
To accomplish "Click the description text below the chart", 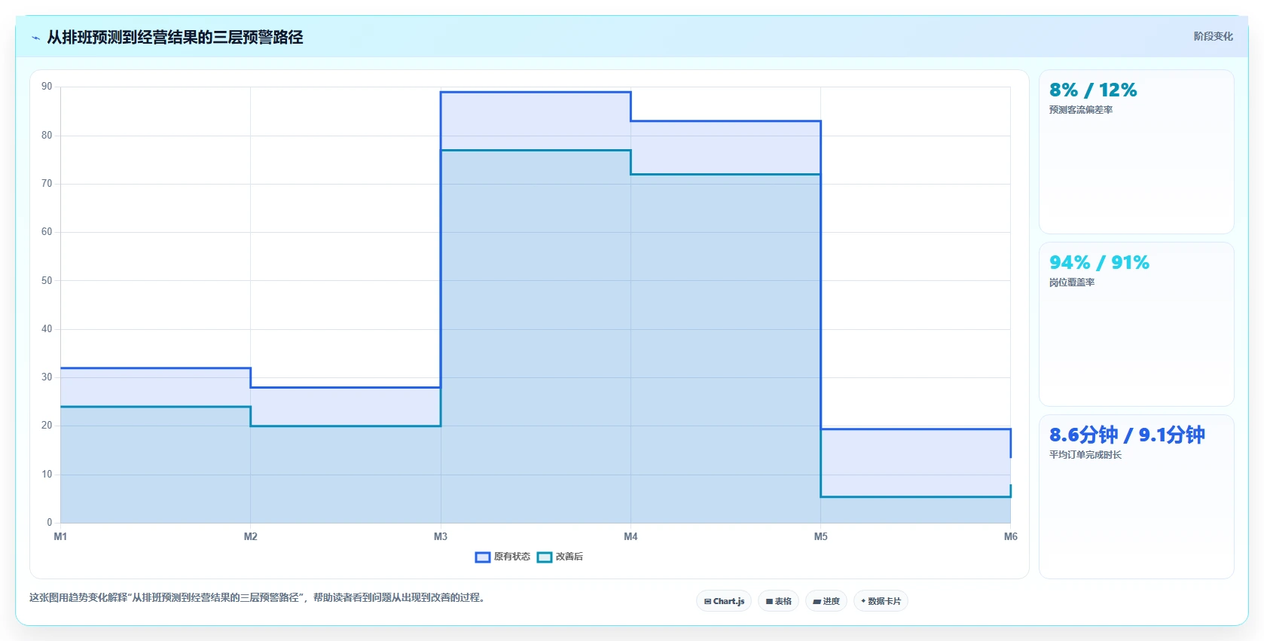I will tap(259, 597).
